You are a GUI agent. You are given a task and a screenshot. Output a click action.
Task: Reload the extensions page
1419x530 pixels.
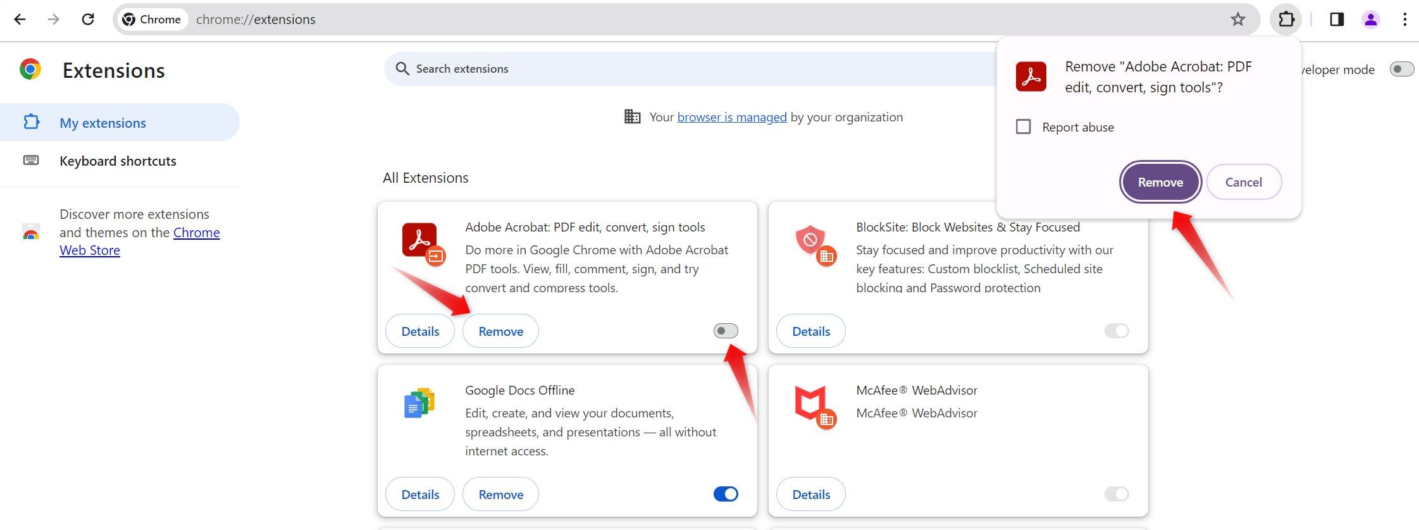(x=88, y=19)
